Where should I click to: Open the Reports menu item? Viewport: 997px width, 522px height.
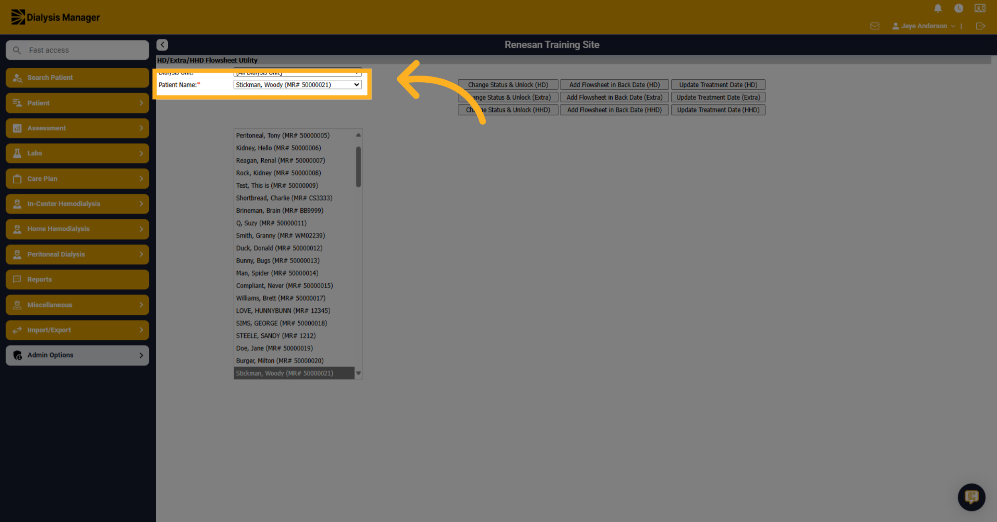[77, 279]
